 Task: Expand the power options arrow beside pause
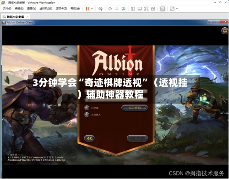(x=92, y=9)
